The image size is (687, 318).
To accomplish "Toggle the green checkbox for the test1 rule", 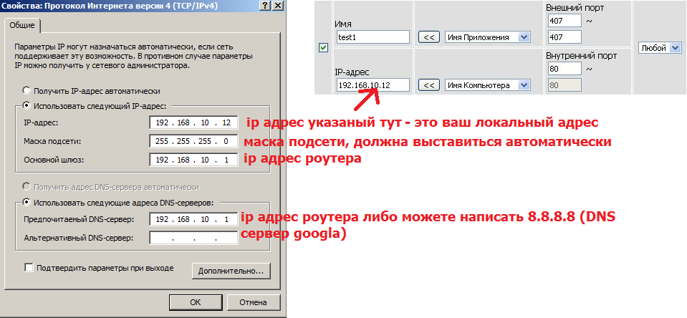I will 323,48.
